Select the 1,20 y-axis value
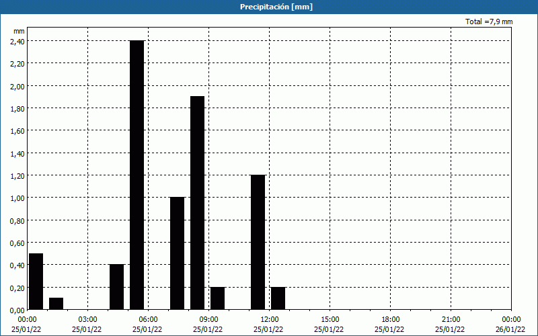 coord(17,175)
